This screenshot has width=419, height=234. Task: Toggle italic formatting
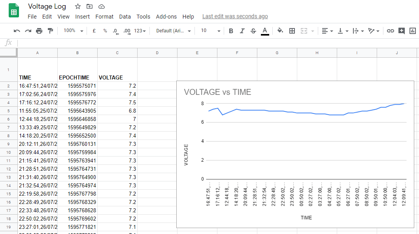tap(242, 31)
